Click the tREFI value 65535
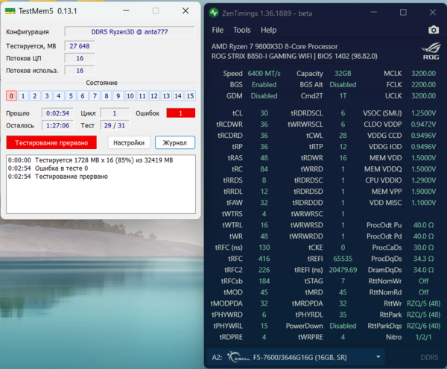Screen dimensions: 447x369 pos(343,259)
